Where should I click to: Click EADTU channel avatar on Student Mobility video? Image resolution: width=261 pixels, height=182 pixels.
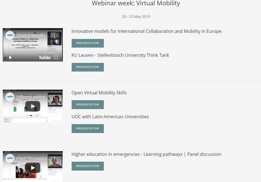pos(10,35)
